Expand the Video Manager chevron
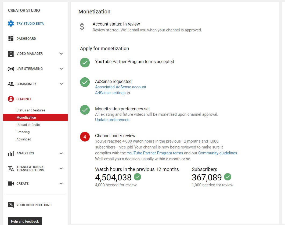This screenshot has height=225, width=285. pyautogui.click(x=61, y=54)
